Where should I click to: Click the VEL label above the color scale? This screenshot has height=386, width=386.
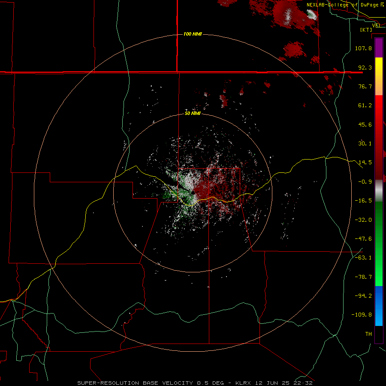377,25
